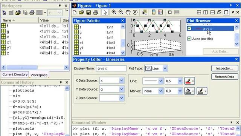The width and height of the screenshot is (241, 136).
Task: Float the figures layout icon
Action: [219, 12]
